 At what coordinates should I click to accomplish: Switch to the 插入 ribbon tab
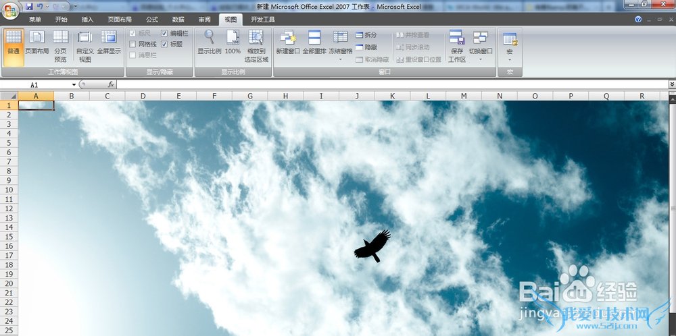87,20
